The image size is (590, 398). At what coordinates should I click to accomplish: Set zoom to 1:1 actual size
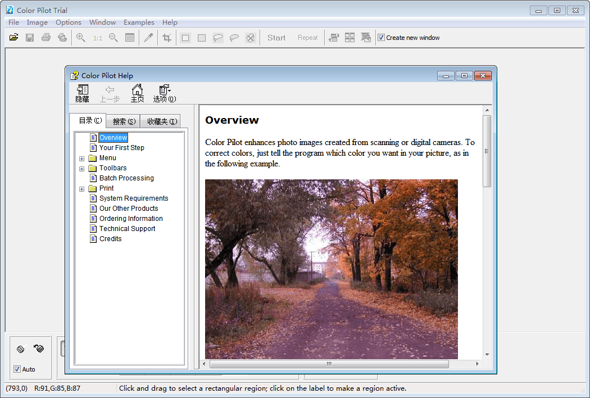click(97, 38)
